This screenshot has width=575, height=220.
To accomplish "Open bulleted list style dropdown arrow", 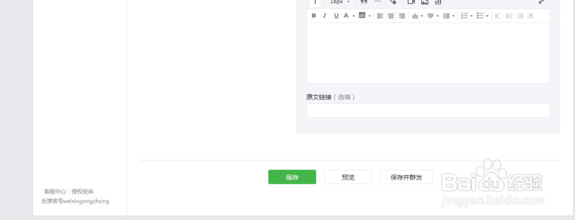I will coord(488,15).
